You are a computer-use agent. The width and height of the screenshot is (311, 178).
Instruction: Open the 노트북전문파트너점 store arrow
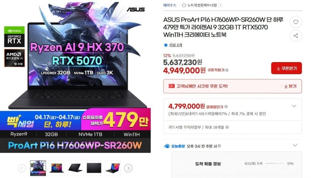point(220,5)
